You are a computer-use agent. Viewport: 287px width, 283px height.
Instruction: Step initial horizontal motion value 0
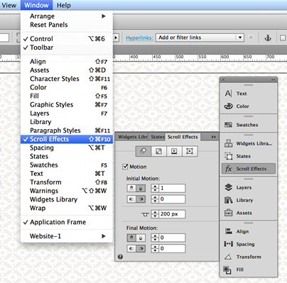[155, 199]
